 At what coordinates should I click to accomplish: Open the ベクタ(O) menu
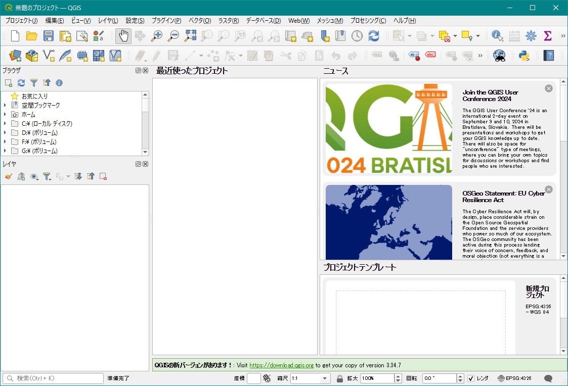(x=200, y=21)
